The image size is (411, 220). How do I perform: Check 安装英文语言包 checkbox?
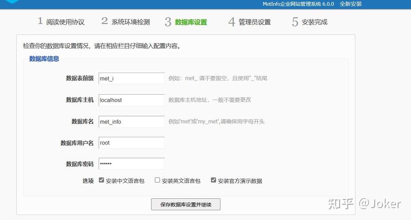point(157,180)
